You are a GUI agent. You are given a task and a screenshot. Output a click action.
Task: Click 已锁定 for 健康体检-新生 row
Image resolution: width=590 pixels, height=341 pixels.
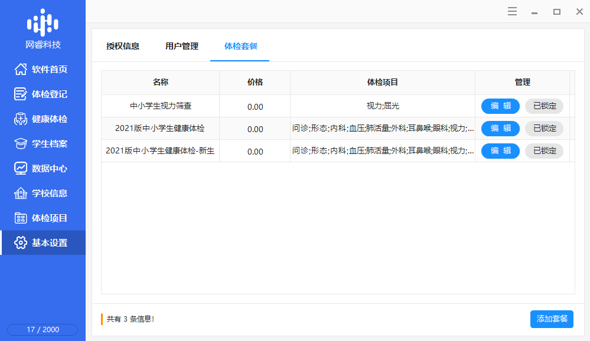pyautogui.click(x=544, y=151)
